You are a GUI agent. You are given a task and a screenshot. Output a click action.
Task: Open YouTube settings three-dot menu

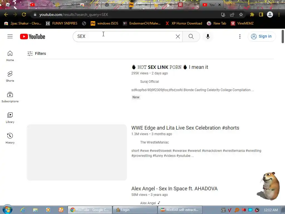240,37
